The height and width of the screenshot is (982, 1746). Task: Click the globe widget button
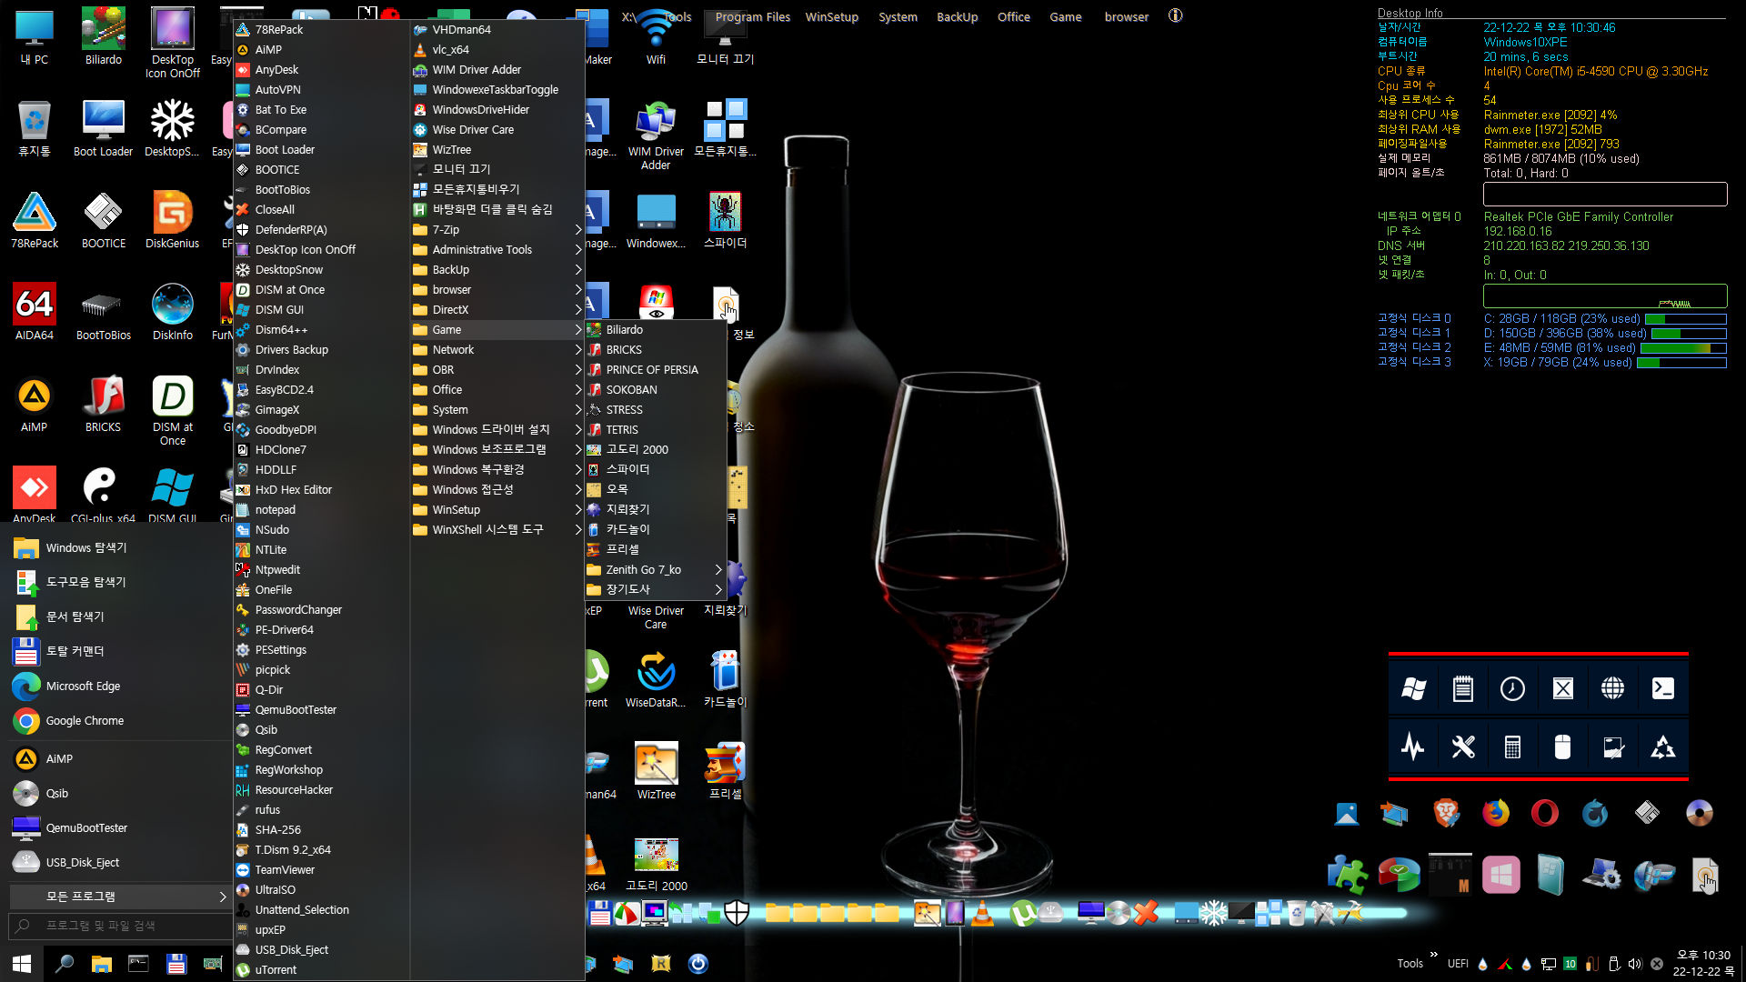tap(1612, 688)
